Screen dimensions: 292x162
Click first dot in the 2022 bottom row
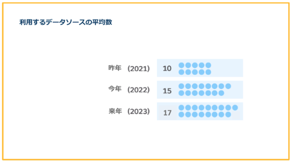click(x=182, y=93)
